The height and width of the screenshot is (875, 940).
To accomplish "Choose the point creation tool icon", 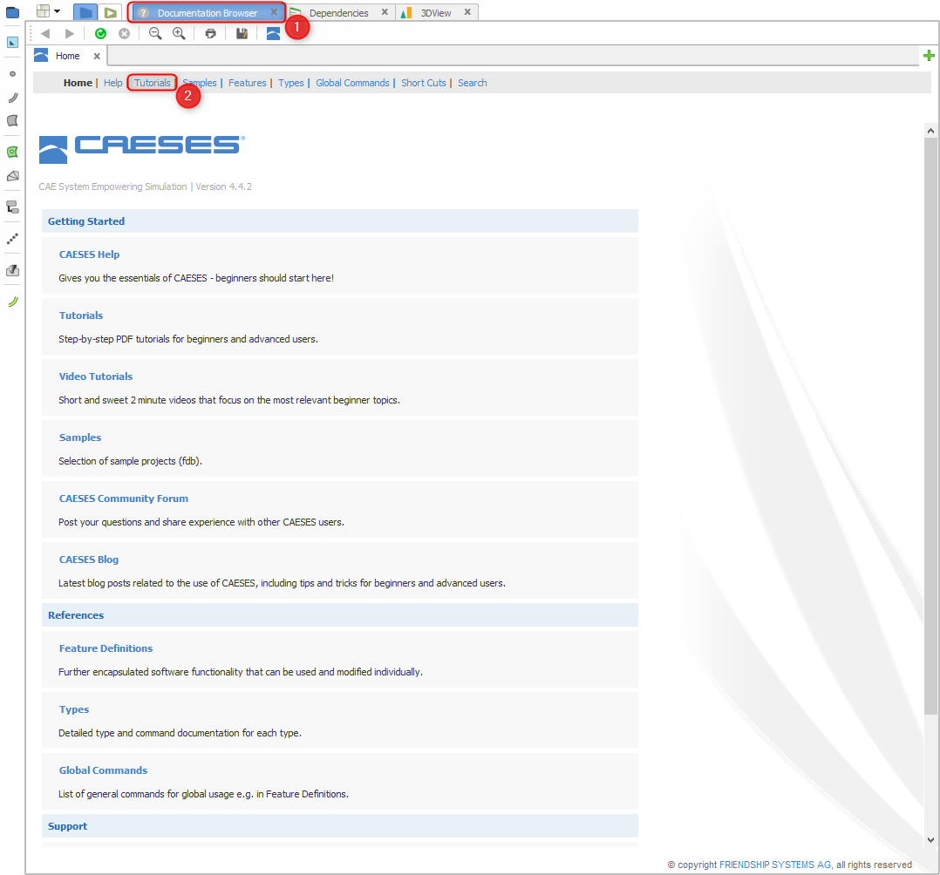I will [x=12, y=74].
